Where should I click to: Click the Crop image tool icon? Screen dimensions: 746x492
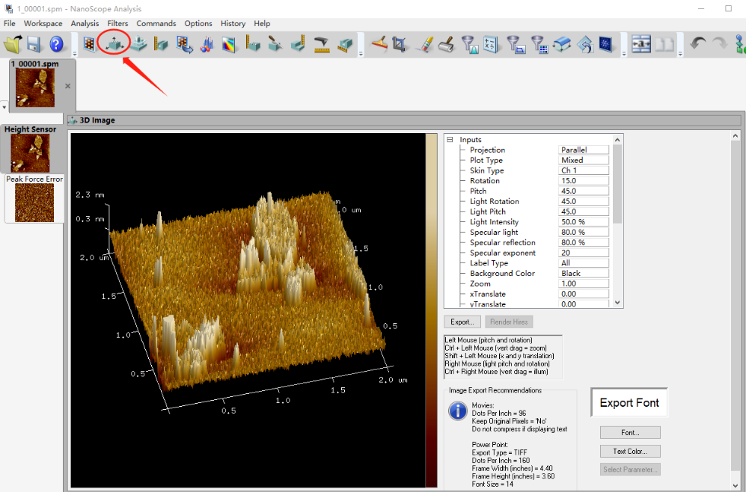(400, 45)
